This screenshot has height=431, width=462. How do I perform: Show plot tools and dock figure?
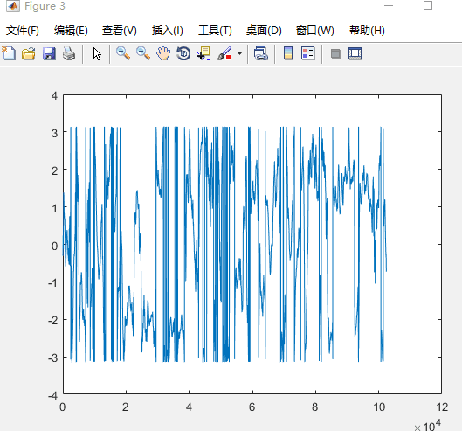355,53
